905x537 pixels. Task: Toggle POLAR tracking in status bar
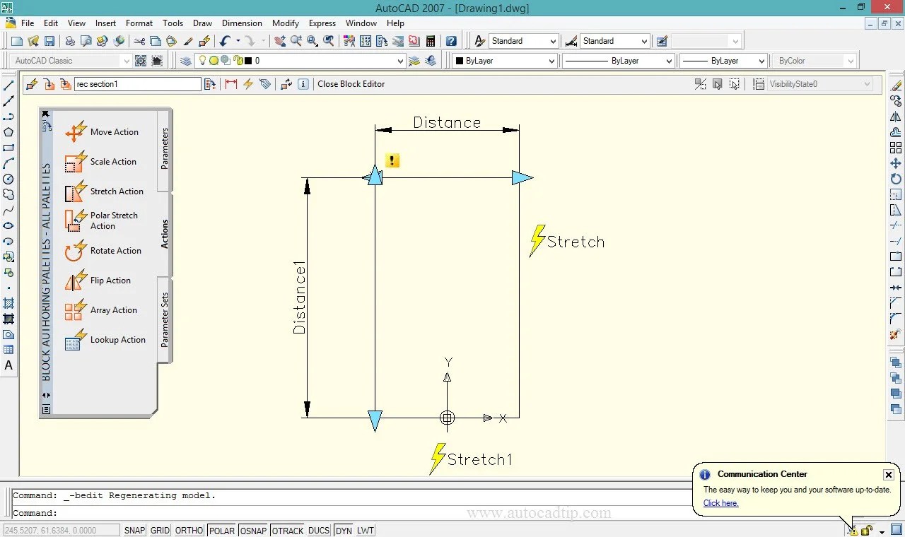click(x=221, y=531)
